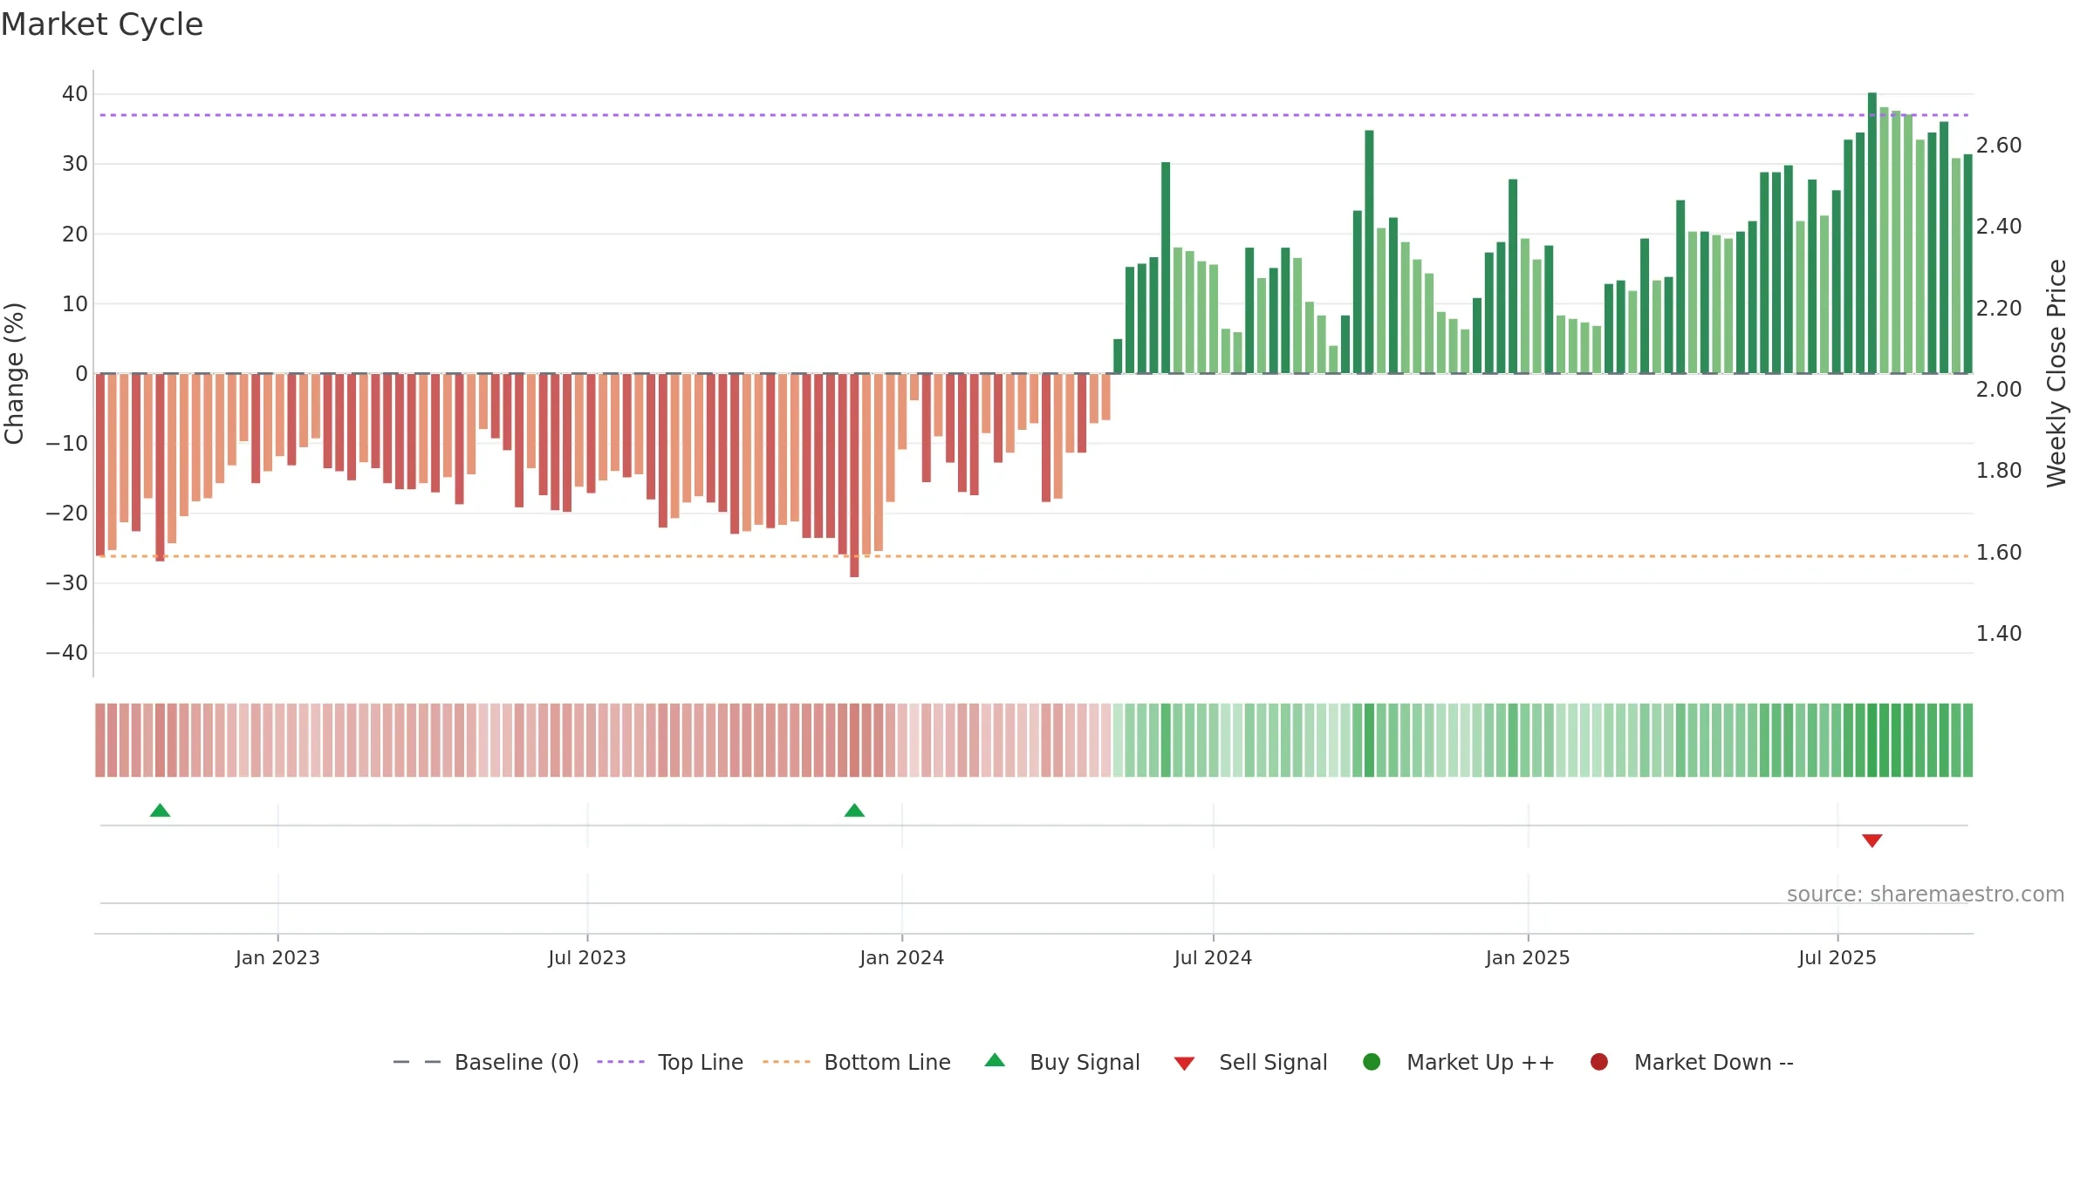The width and height of the screenshot is (2094, 1177).
Task: Click the Jan 2025 axis label
Action: tap(1528, 957)
